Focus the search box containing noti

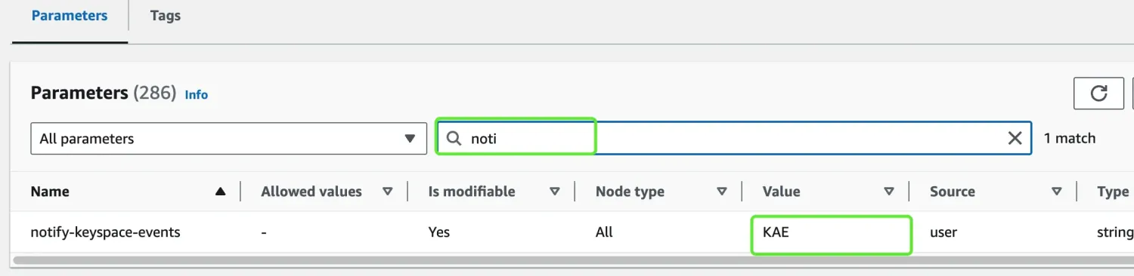(734, 138)
